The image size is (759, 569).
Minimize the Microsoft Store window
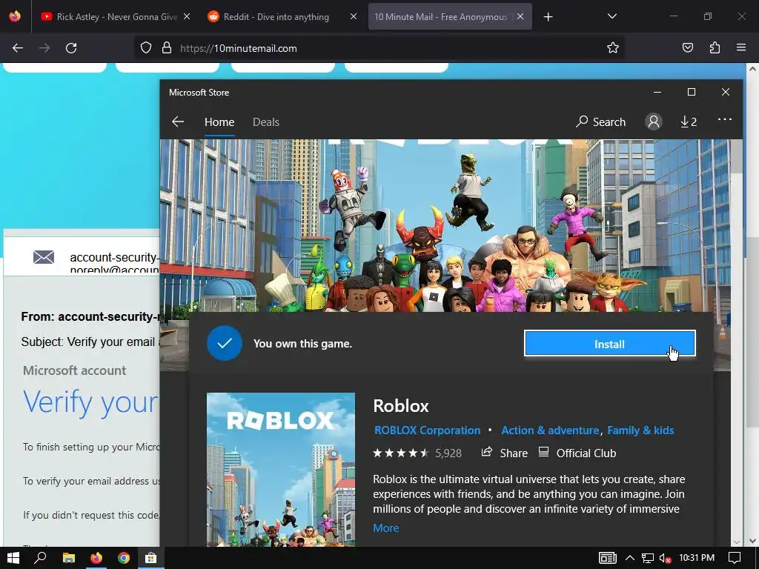(x=657, y=92)
